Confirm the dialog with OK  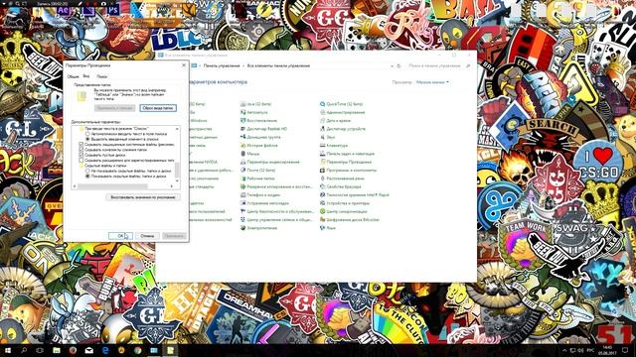pyautogui.click(x=120, y=236)
